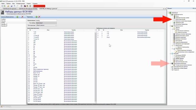This screenshot has width=196, height=110.
Task: Open Матрица отключения in the project tree
Action: 181,39
